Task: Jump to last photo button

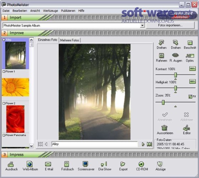Action: pyautogui.click(x=149, y=144)
